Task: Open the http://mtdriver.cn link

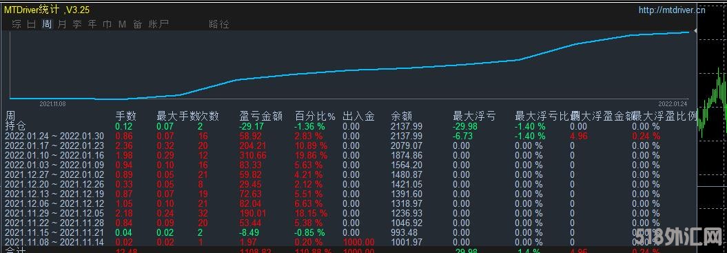Action: point(672,10)
